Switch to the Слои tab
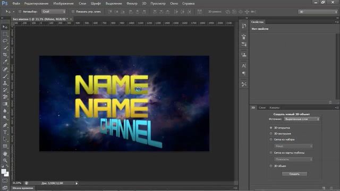The height and width of the screenshot is (191, 340). pos(262,108)
